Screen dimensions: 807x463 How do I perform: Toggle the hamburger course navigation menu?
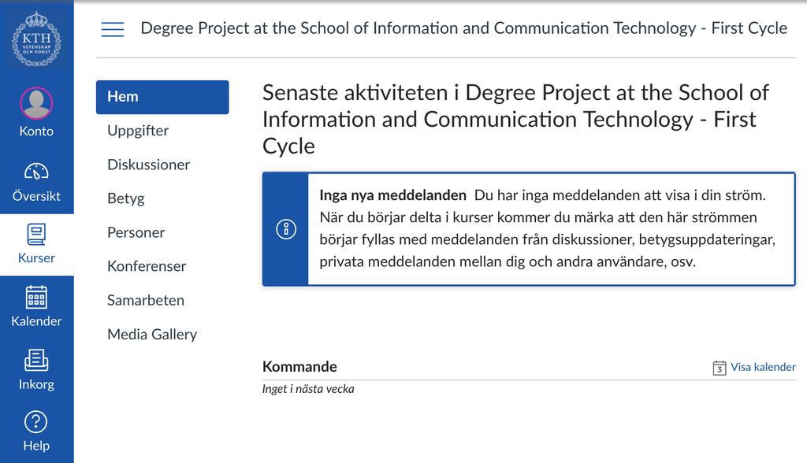(x=113, y=29)
